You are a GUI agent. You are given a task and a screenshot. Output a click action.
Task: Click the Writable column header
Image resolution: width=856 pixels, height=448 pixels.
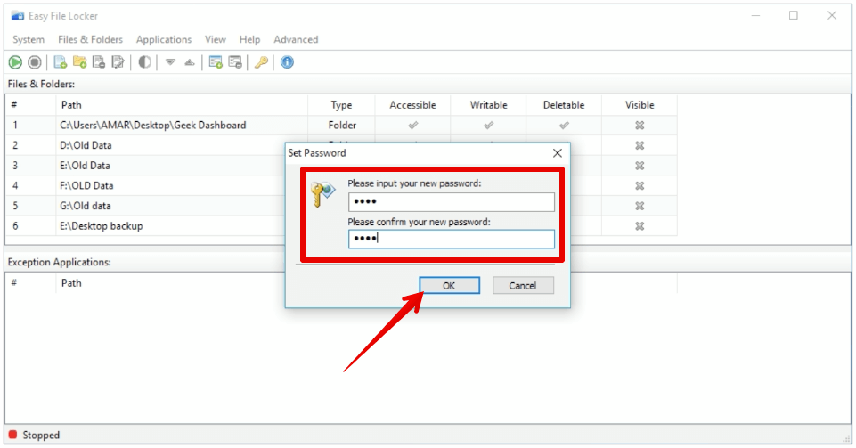pos(489,105)
